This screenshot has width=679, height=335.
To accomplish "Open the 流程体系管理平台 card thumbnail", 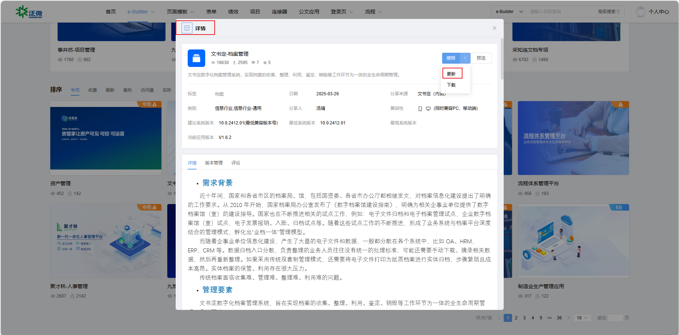I will (x=573, y=138).
